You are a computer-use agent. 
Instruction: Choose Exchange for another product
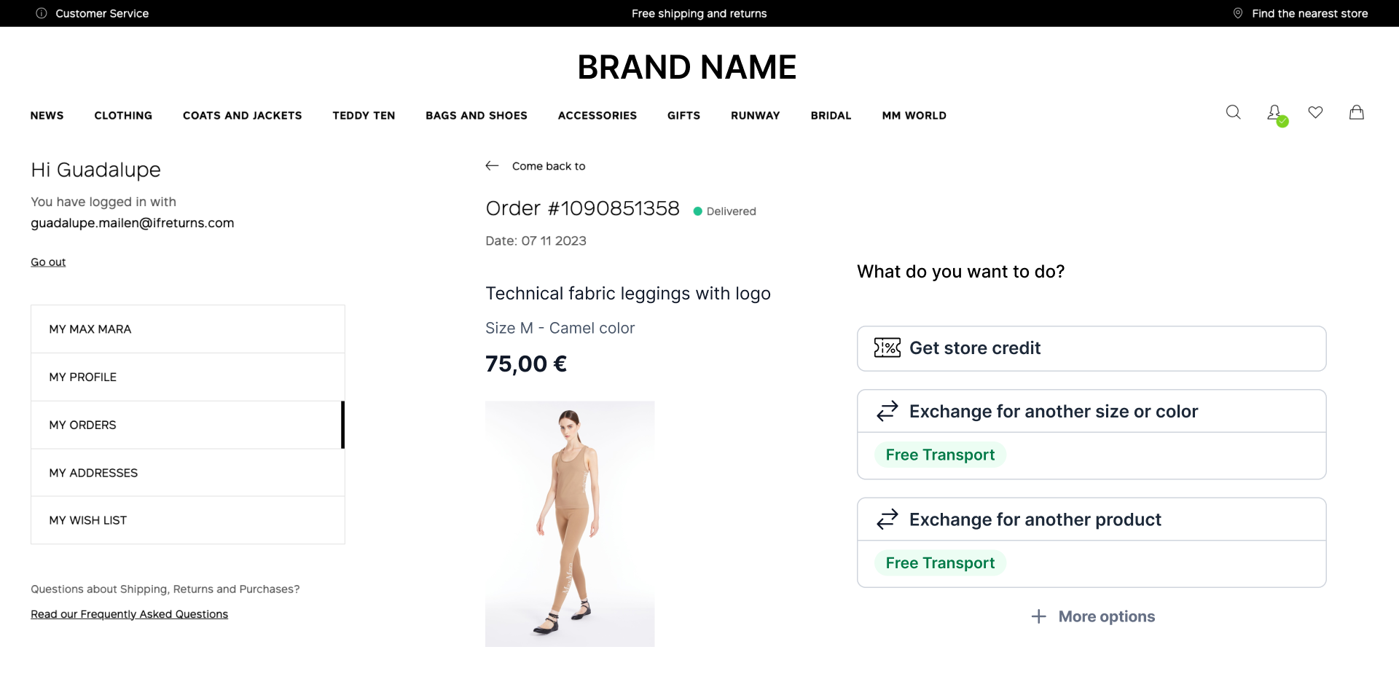coord(1035,519)
